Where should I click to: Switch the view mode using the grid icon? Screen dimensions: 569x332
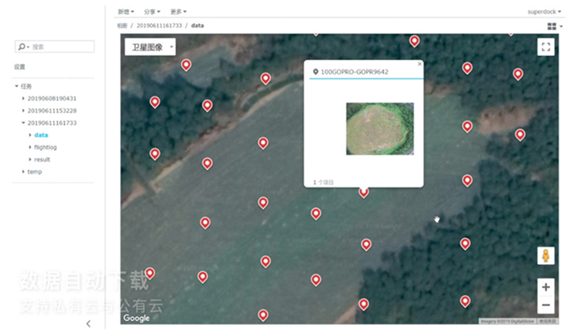[x=552, y=26]
